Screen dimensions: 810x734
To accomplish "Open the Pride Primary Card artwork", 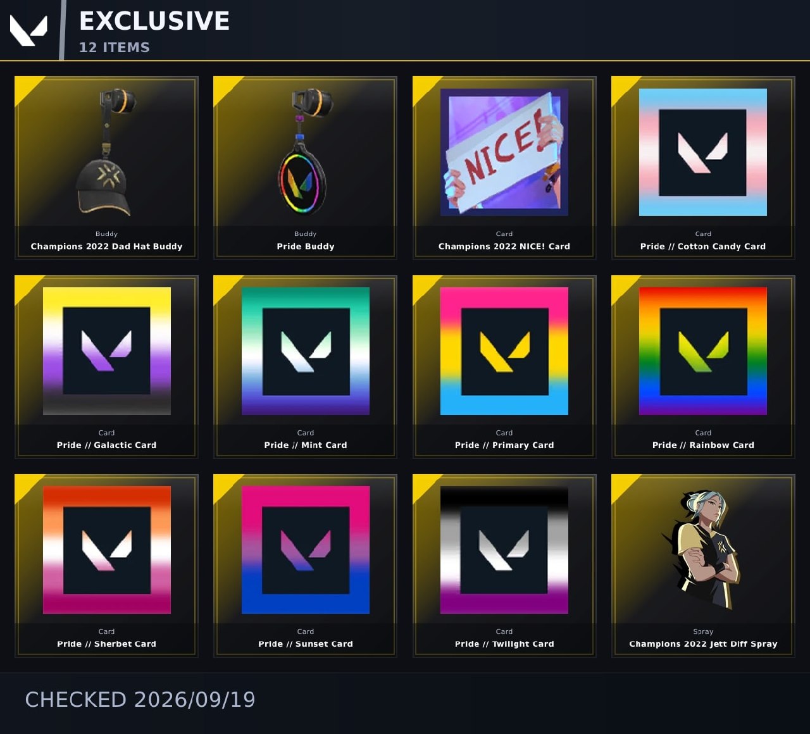I will pos(504,351).
